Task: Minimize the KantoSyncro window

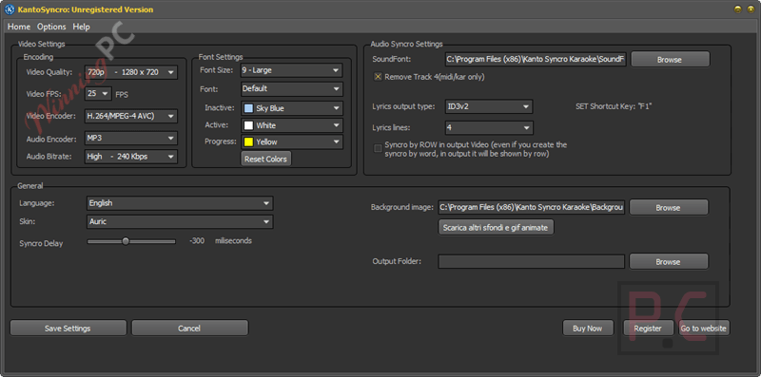Action: click(x=738, y=9)
